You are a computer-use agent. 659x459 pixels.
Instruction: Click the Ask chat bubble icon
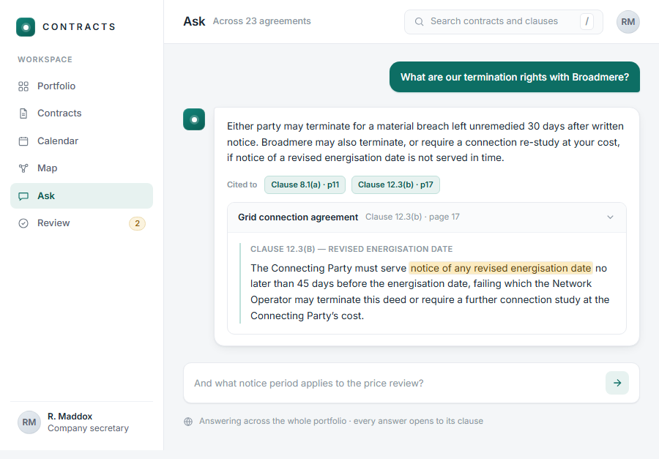(23, 196)
